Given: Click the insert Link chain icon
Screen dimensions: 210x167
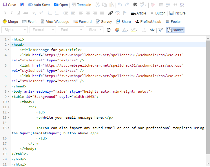Looking at the screenshot, I should pyautogui.click(x=110, y=13).
